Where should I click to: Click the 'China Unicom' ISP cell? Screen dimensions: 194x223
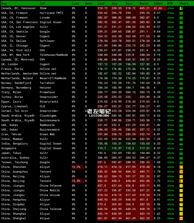50,195
